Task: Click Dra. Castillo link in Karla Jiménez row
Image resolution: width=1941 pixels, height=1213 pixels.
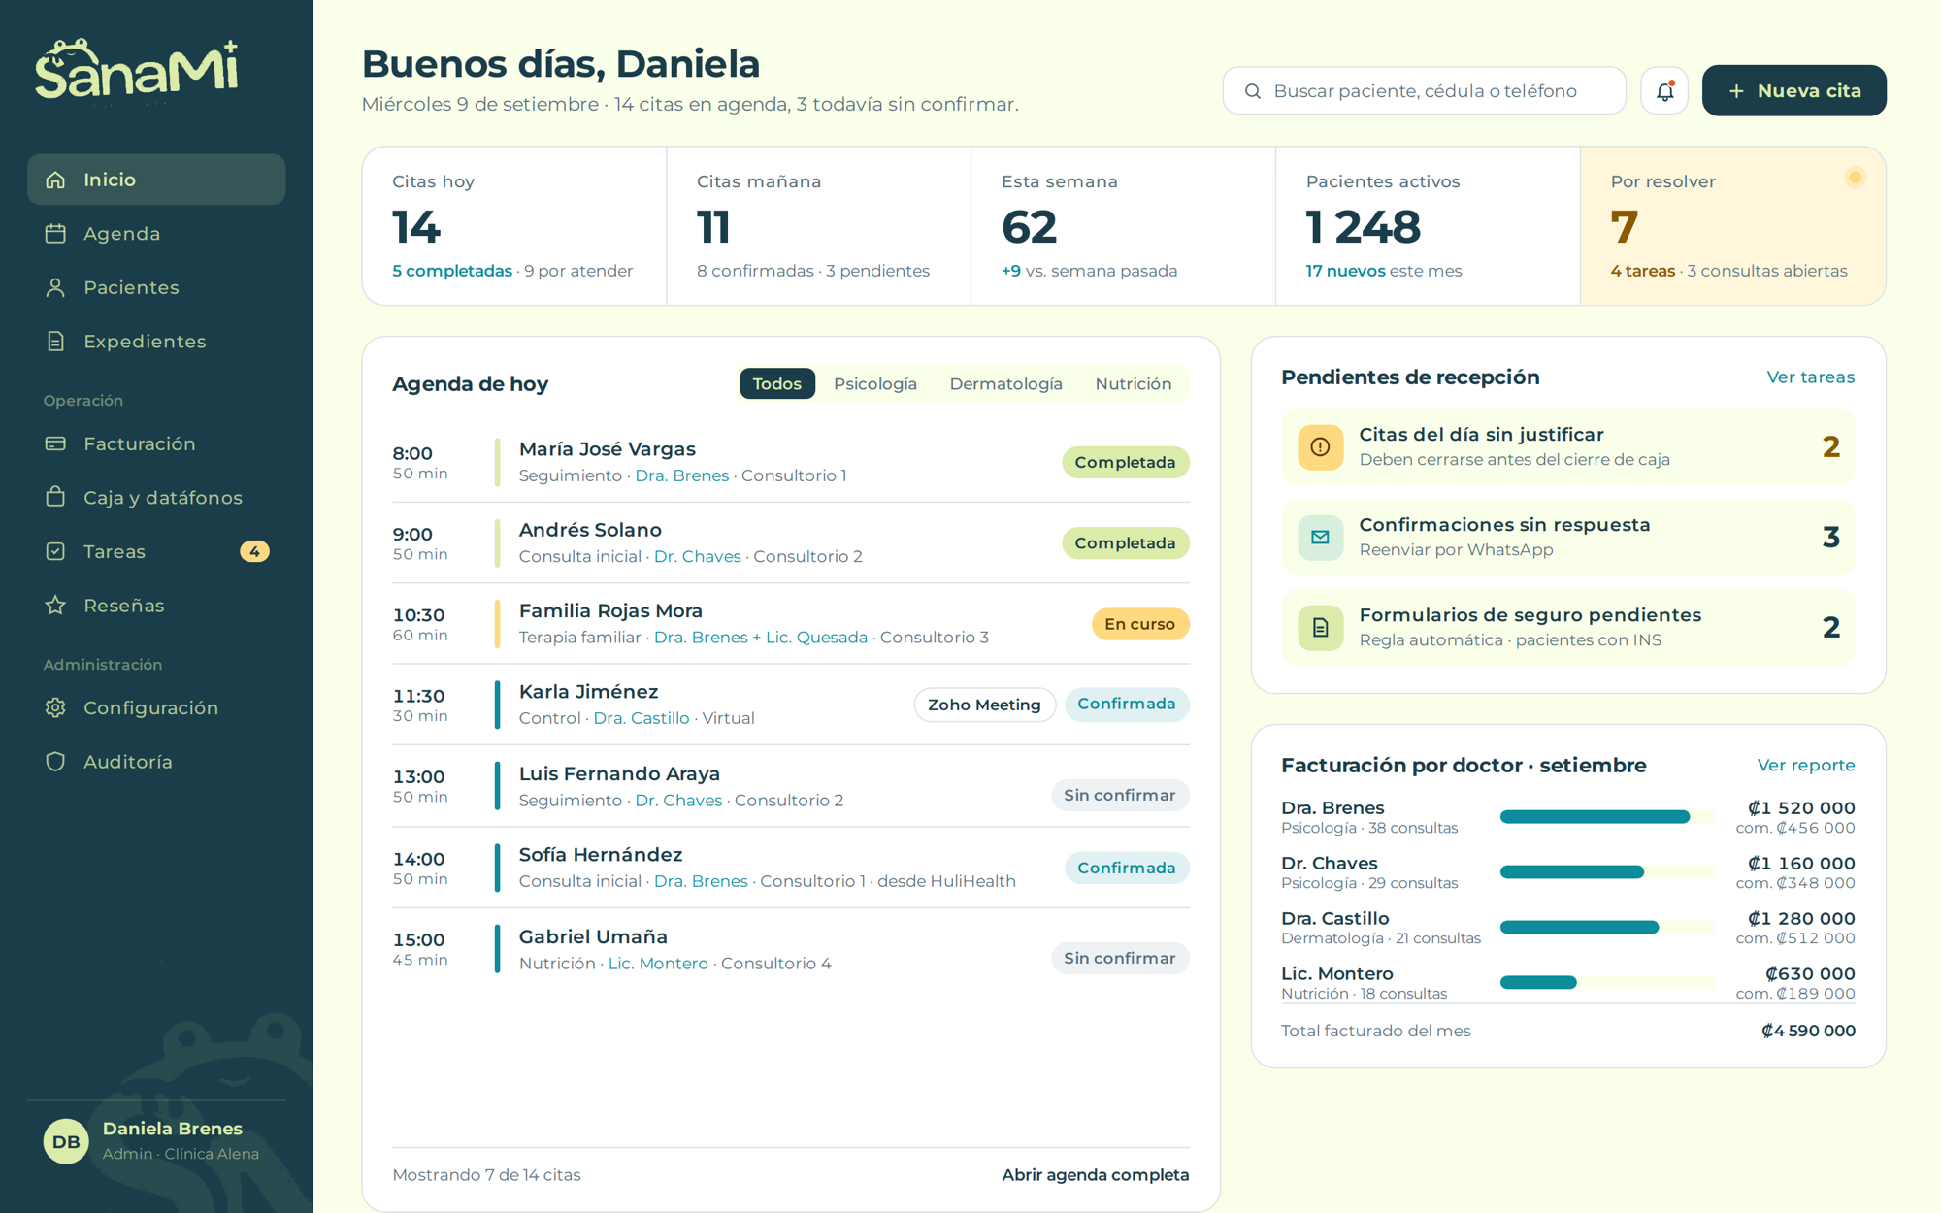Action: (x=641, y=718)
